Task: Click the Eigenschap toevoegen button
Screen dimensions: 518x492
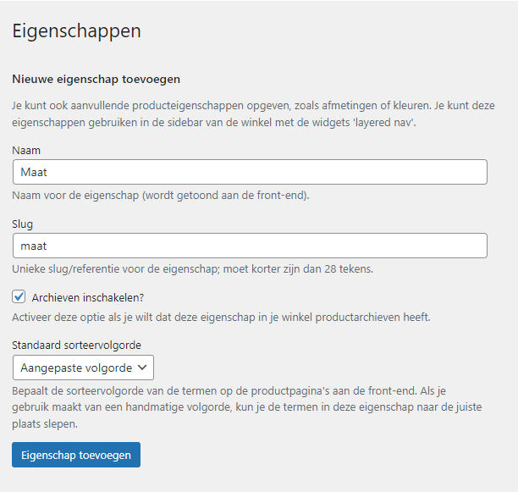Action: (76, 455)
